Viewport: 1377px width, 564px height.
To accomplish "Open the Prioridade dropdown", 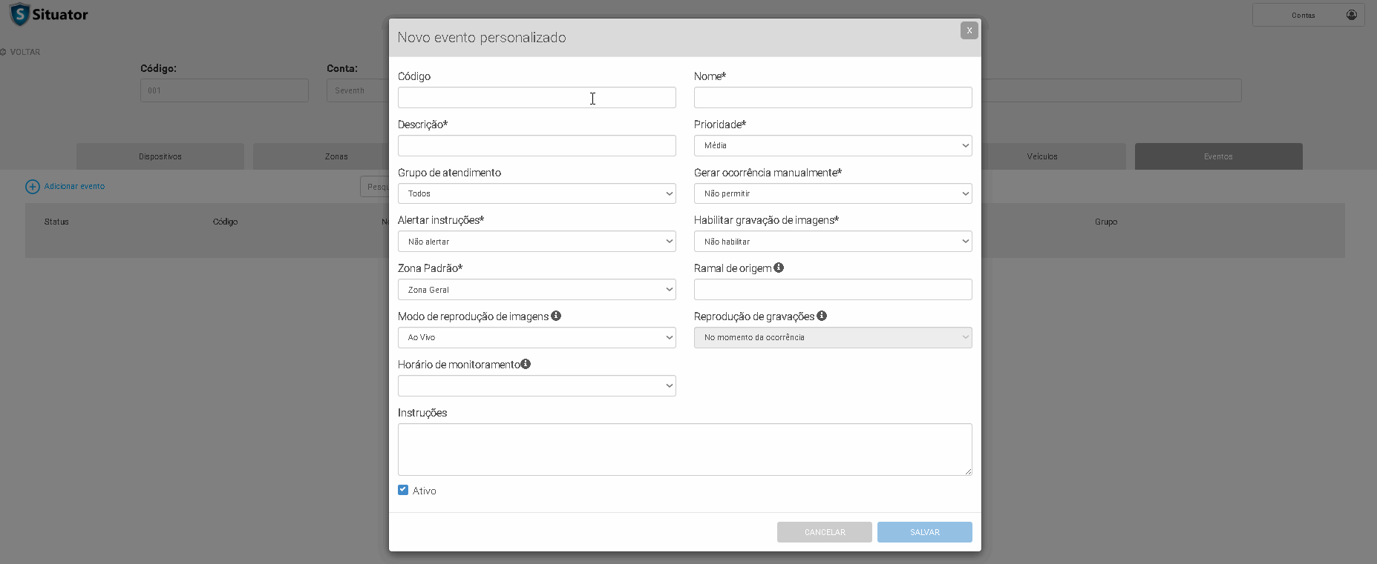I will [832, 146].
